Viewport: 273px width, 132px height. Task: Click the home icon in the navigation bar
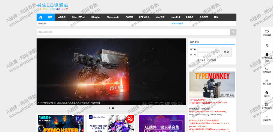(x=41, y=17)
